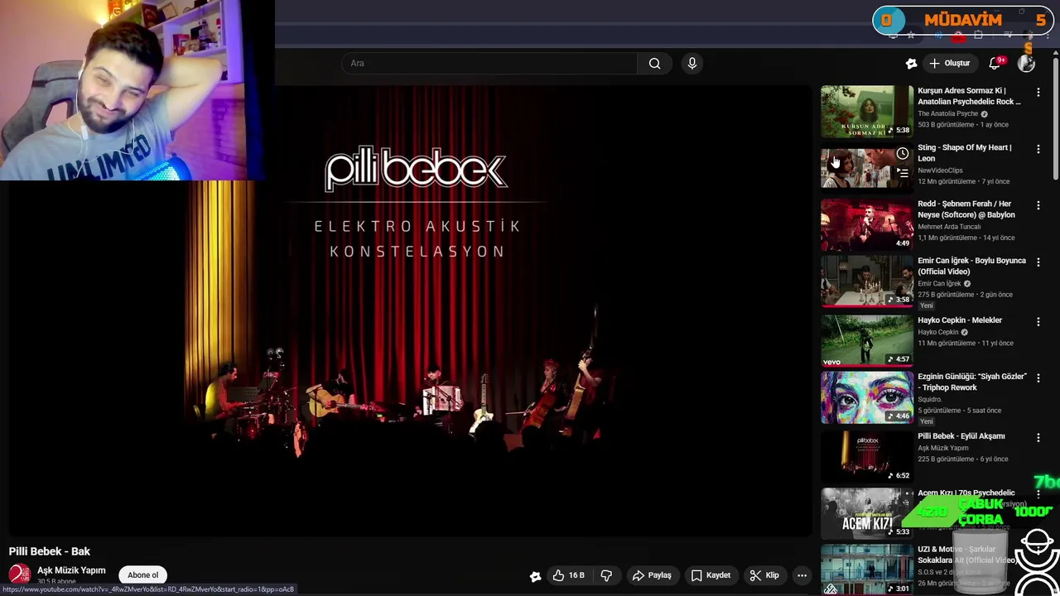Open the Emir Can İğrek Boylu Boyunca thumbnail

[x=866, y=281]
